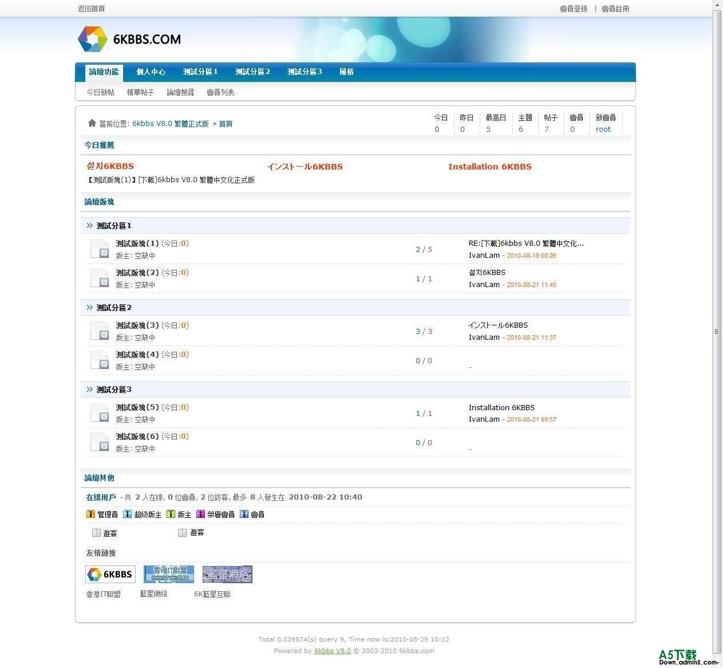Open the 測試版塊(6) forum folder icon

point(100,442)
